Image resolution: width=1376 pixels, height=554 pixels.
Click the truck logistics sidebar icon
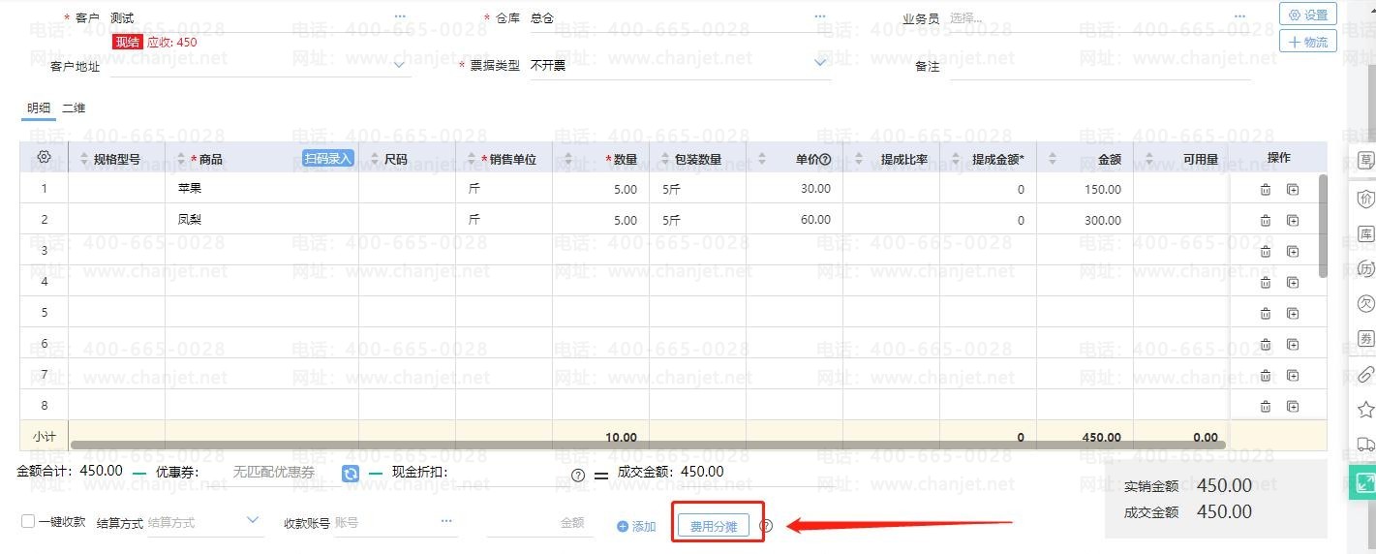pyautogui.click(x=1366, y=444)
